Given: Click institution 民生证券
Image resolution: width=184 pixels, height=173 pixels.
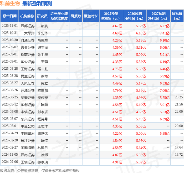Looking at the screenshot, I should click(28, 76).
